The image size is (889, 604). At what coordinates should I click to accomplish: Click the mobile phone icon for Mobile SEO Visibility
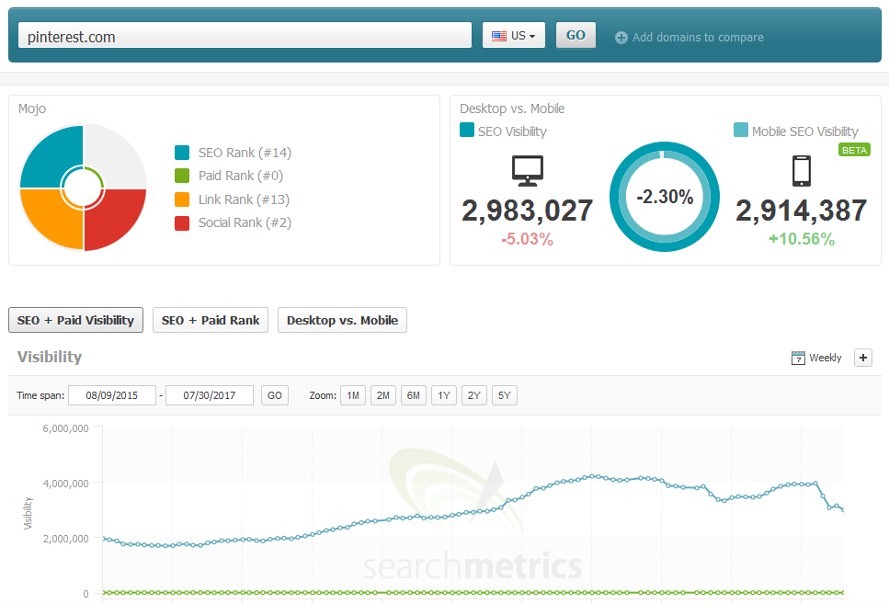click(x=800, y=169)
